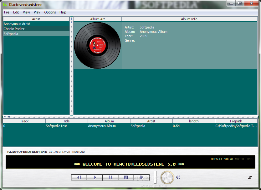Viewport: 261px width, 190px height.
Task: Click the C:\Softpedia filepath cell
Action: [x=236, y=126]
